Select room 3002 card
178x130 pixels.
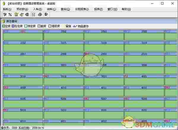click(23, 69)
